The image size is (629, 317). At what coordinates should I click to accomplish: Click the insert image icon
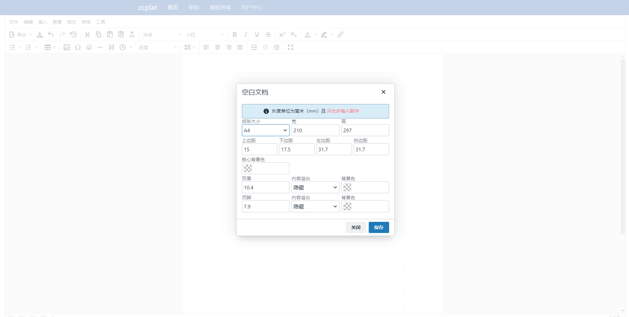click(x=67, y=47)
